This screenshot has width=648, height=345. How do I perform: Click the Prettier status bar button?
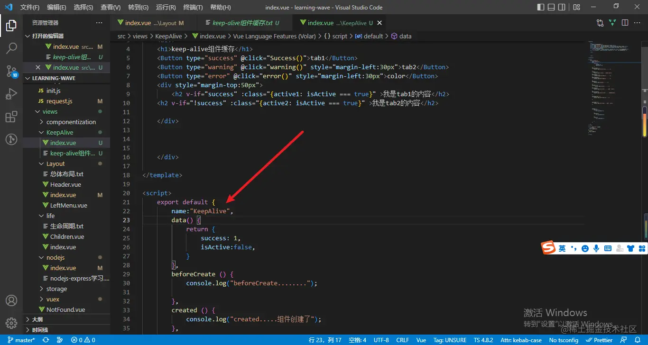pyautogui.click(x=599, y=340)
